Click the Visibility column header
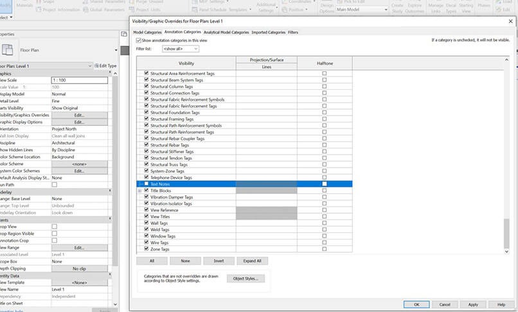Screen dimensions: 518x312 click(x=186, y=63)
